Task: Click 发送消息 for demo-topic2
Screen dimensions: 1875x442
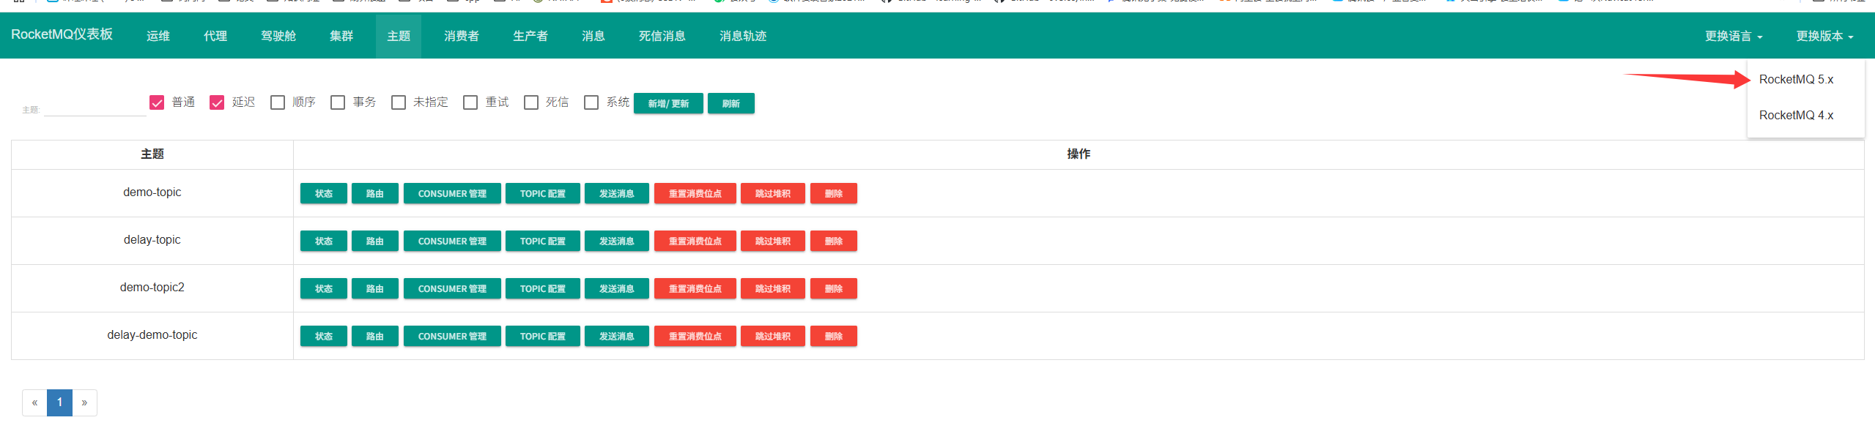Action: pyautogui.click(x=617, y=288)
